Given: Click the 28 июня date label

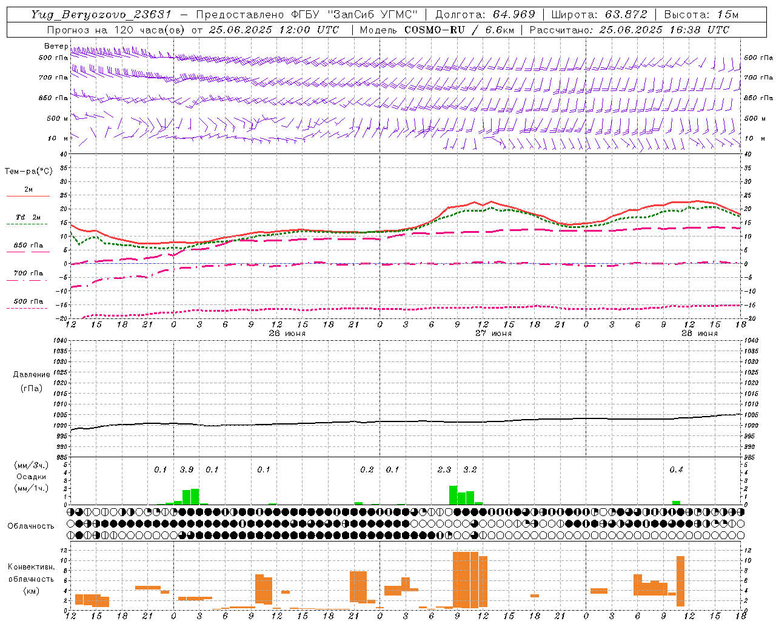Looking at the screenshot, I should click(699, 334).
